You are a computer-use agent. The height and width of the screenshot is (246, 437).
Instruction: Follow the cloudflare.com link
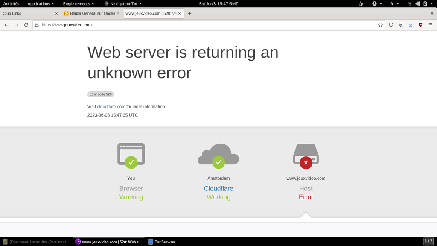[111, 107]
